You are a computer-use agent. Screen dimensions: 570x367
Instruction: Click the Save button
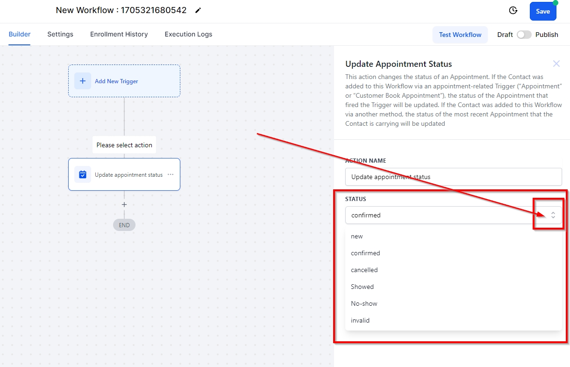point(542,11)
